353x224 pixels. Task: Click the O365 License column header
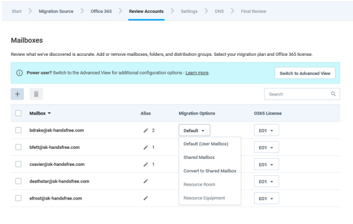point(268,113)
